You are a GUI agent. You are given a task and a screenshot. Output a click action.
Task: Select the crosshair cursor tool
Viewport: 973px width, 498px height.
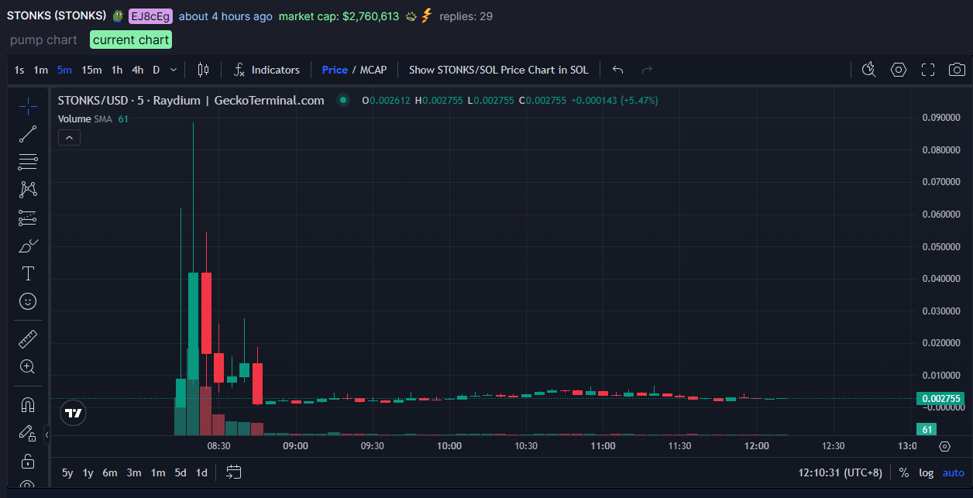(28, 107)
